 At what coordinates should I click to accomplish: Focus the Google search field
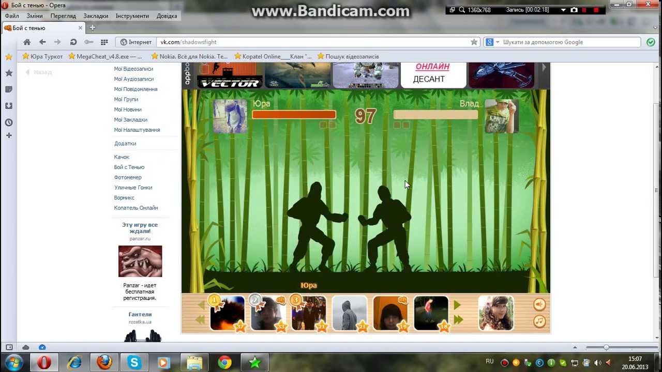[x=570, y=42]
